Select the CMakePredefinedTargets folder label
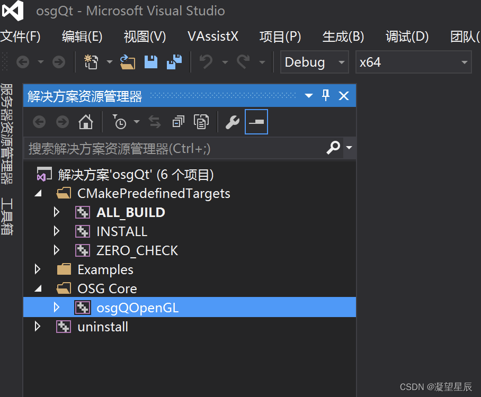481x397 pixels. (154, 193)
